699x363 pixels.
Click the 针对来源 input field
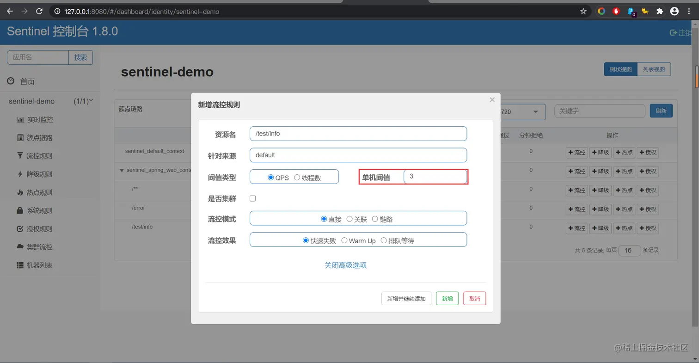pyautogui.click(x=358, y=155)
